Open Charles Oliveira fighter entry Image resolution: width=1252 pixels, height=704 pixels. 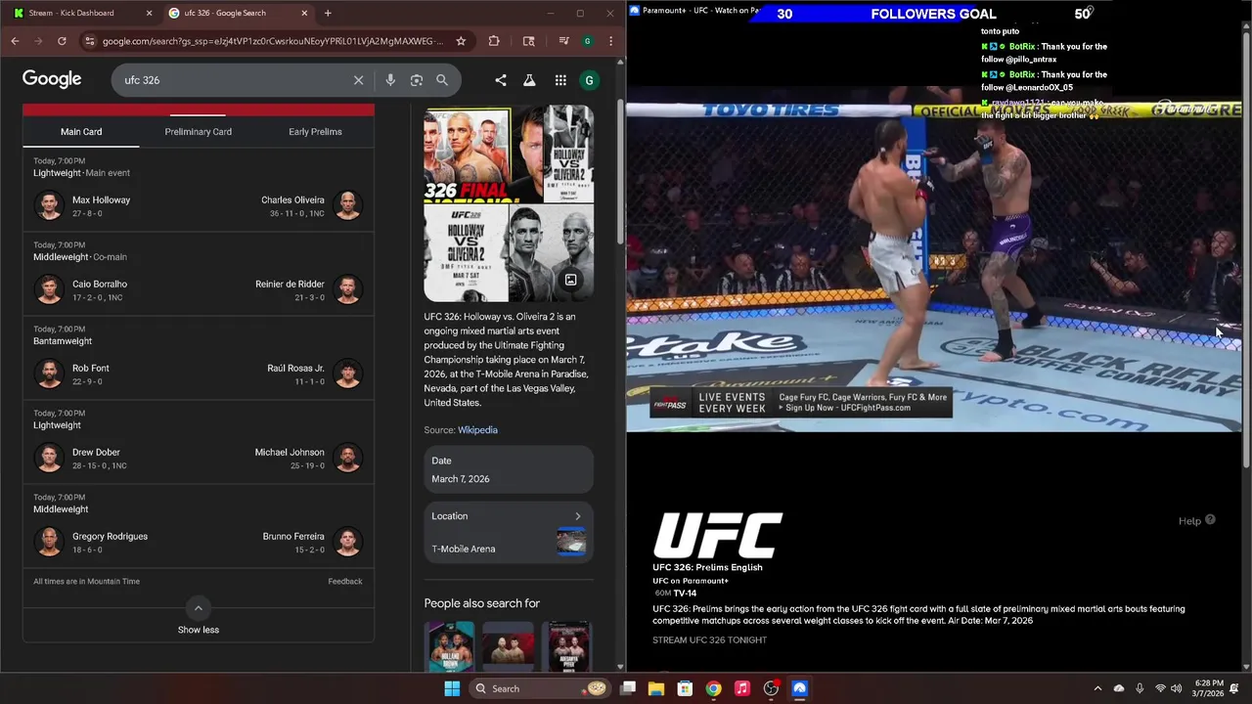[292, 199]
